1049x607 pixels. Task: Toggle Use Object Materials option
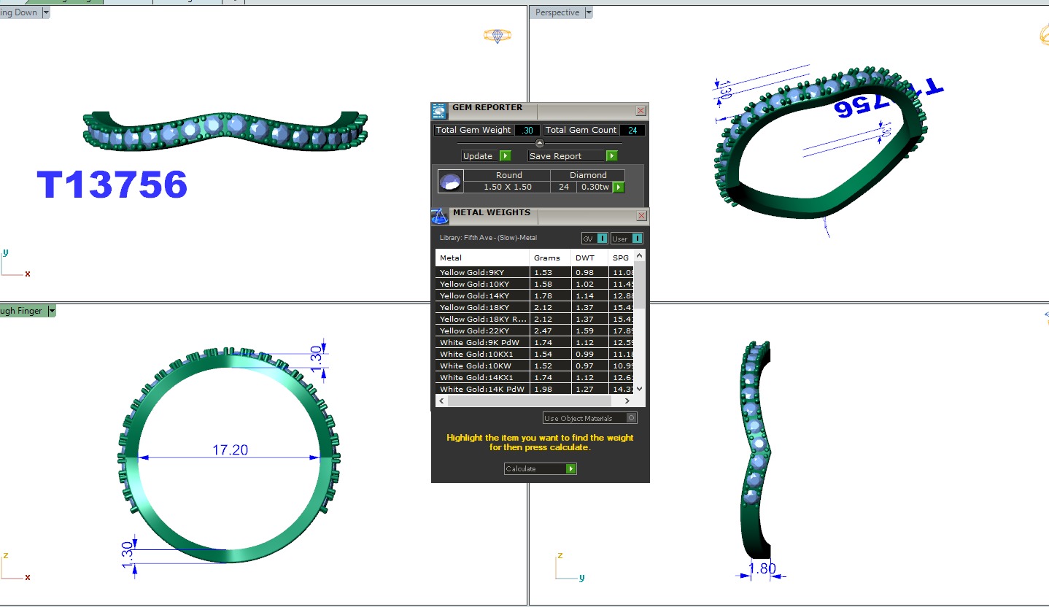tap(631, 418)
